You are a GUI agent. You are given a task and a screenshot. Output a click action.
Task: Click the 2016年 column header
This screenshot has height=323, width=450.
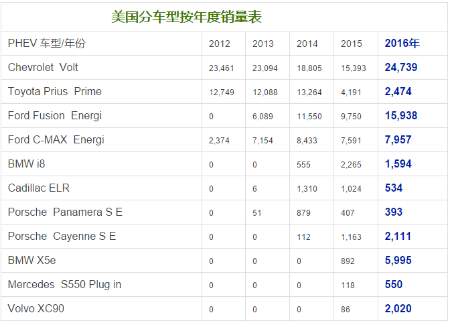[x=402, y=44]
